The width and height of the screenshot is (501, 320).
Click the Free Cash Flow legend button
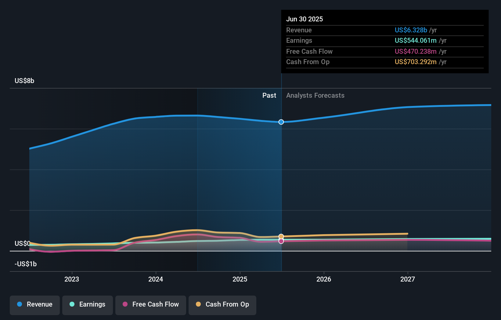pyautogui.click(x=150, y=305)
